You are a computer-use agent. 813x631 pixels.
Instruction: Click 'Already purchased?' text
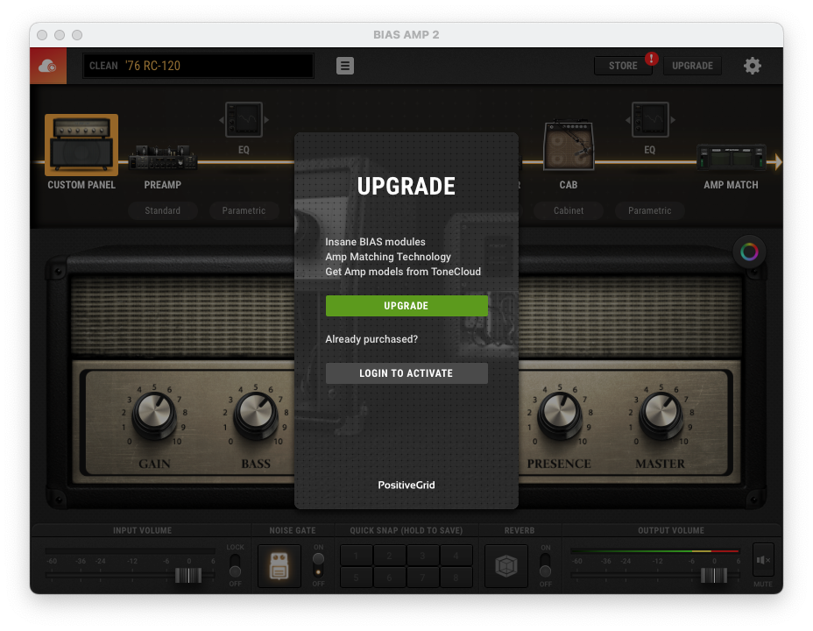[371, 339]
